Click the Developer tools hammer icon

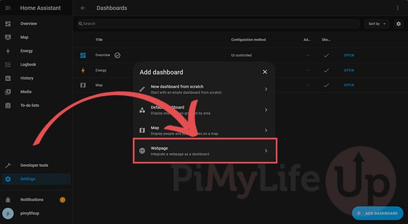click(x=8, y=165)
